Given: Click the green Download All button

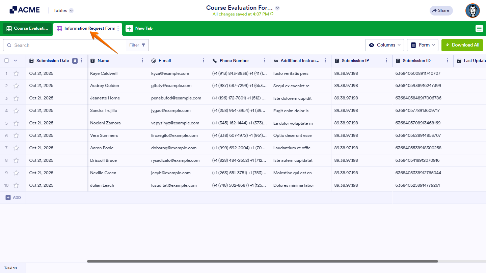Looking at the screenshot, I should point(462,45).
